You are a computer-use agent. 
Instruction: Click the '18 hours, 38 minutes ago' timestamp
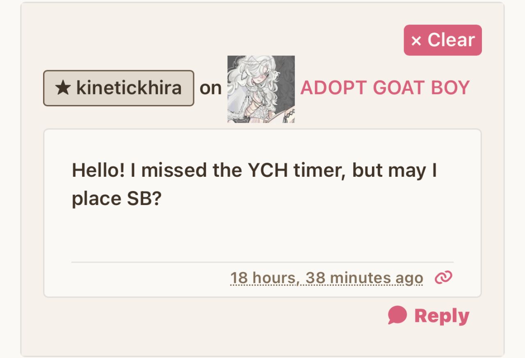[326, 278]
